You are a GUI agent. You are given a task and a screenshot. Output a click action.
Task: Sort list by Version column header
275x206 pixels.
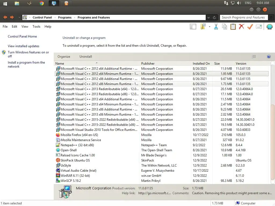coord(251,63)
